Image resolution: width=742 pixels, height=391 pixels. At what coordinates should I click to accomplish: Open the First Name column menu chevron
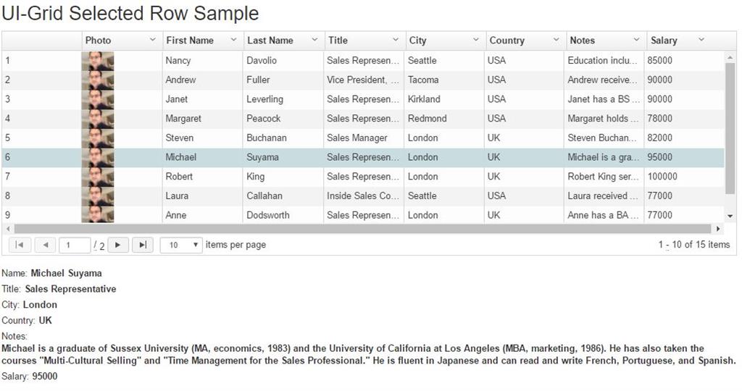[233, 40]
